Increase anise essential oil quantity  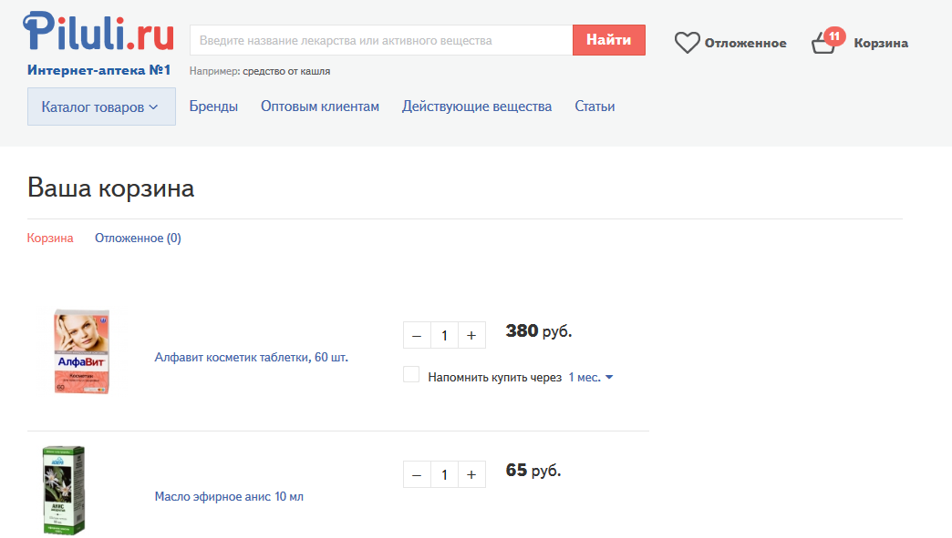(471, 474)
